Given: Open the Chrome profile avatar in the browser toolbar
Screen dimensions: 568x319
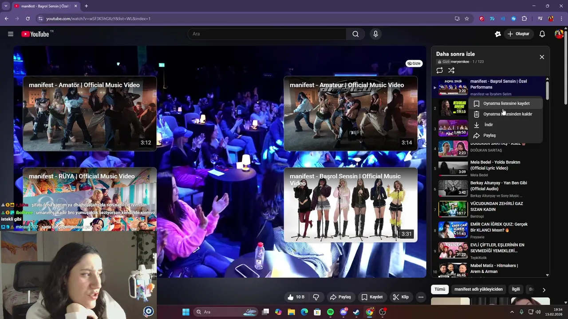Looking at the screenshot, I should pyautogui.click(x=551, y=19).
